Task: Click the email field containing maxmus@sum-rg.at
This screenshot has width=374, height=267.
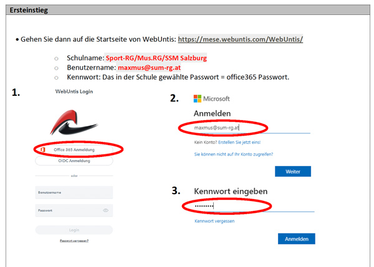Action: point(252,128)
